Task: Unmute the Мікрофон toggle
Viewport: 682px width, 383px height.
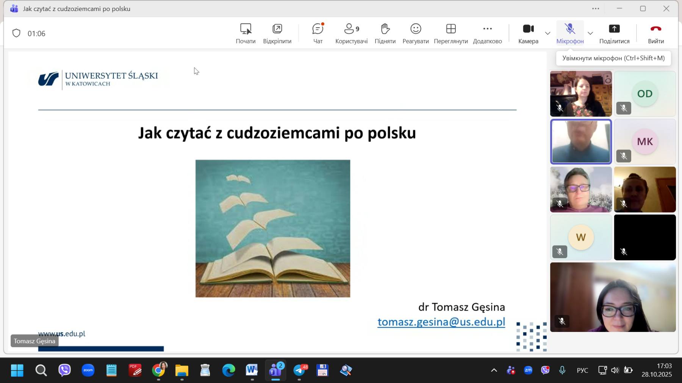Action: (570, 33)
